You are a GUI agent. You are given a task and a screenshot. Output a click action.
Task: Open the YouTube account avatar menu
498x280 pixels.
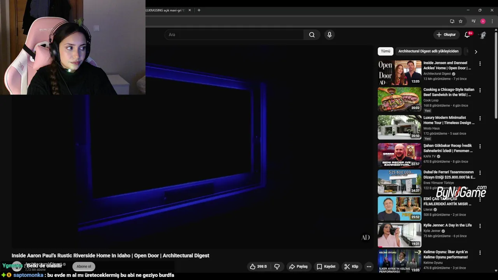click(x=483, y=35)
